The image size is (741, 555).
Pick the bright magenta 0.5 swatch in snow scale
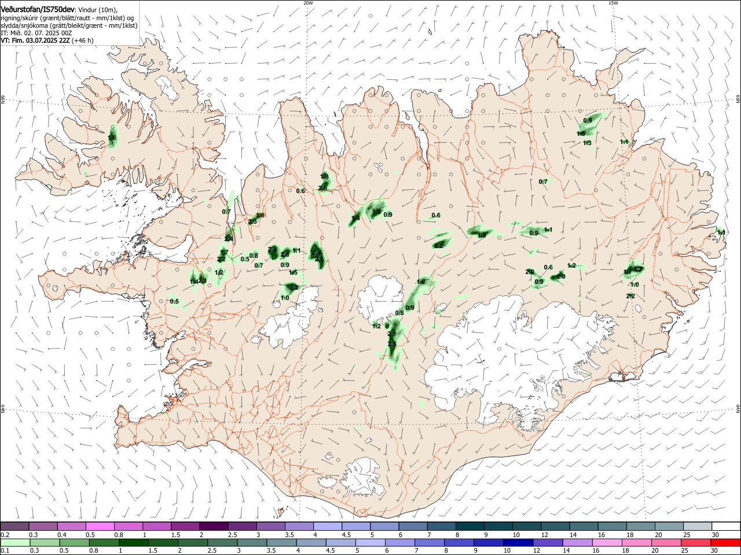(x=100, y=526)
